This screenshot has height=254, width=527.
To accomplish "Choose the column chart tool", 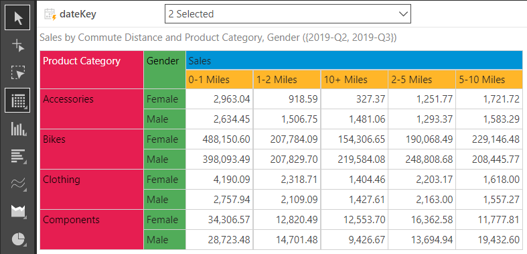I will click(x=17, y=128).
